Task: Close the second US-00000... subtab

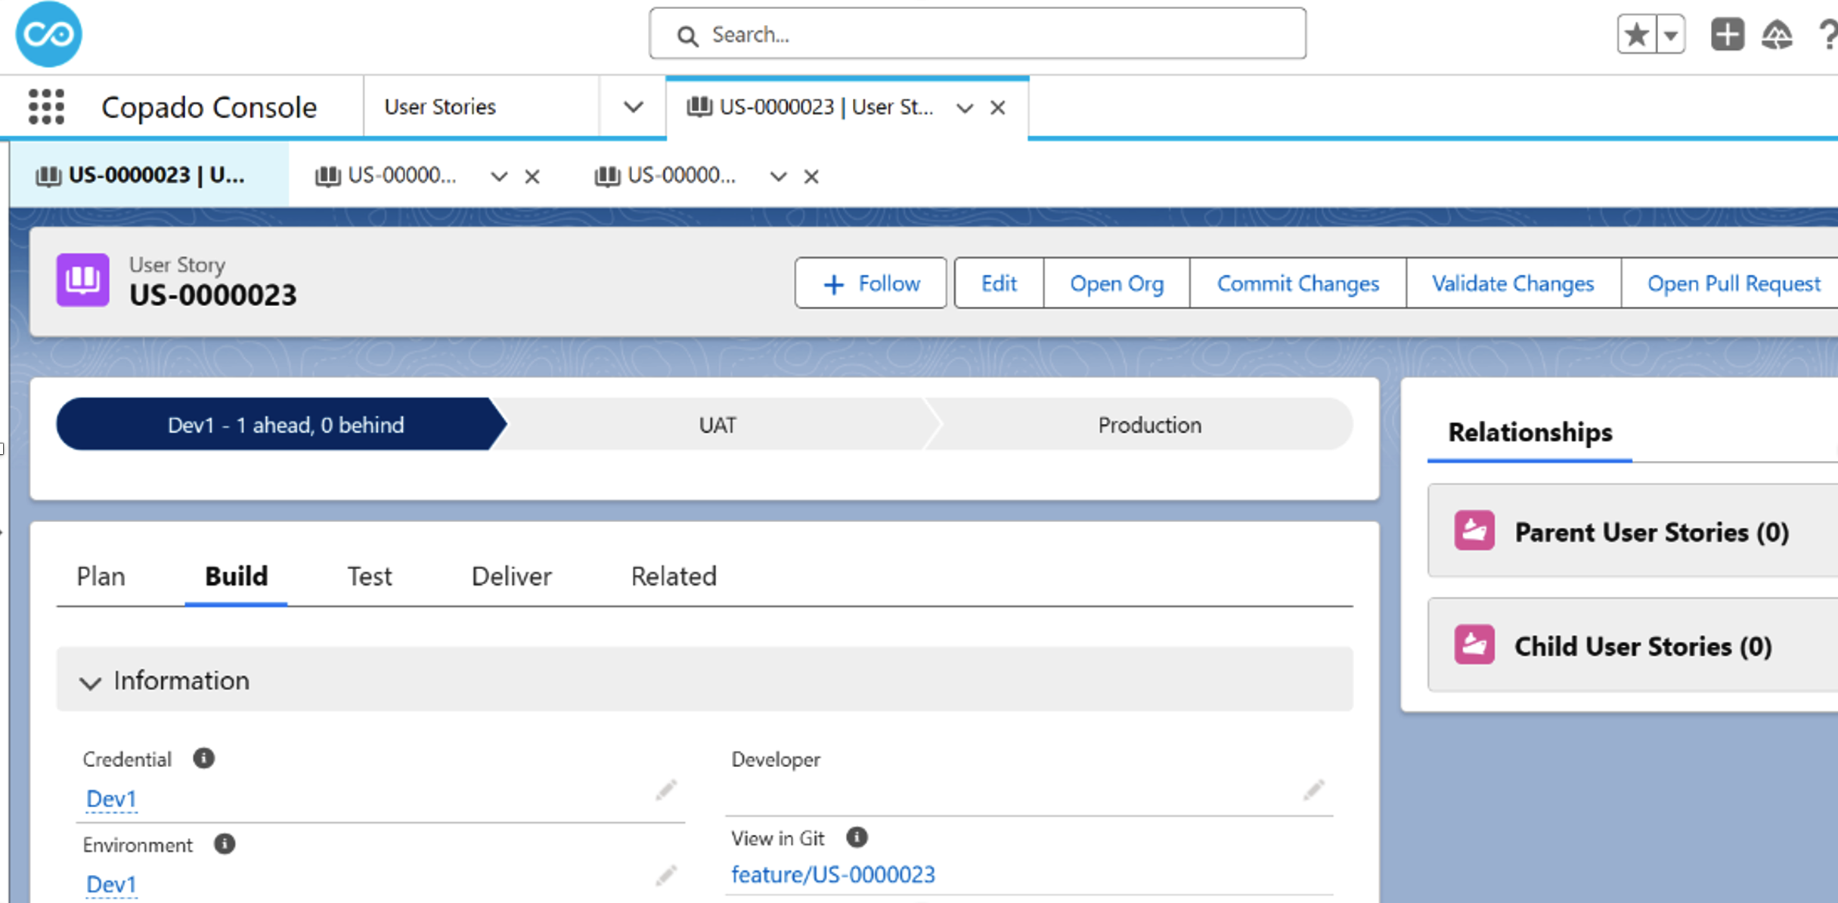Action: [x=532, y=177]
